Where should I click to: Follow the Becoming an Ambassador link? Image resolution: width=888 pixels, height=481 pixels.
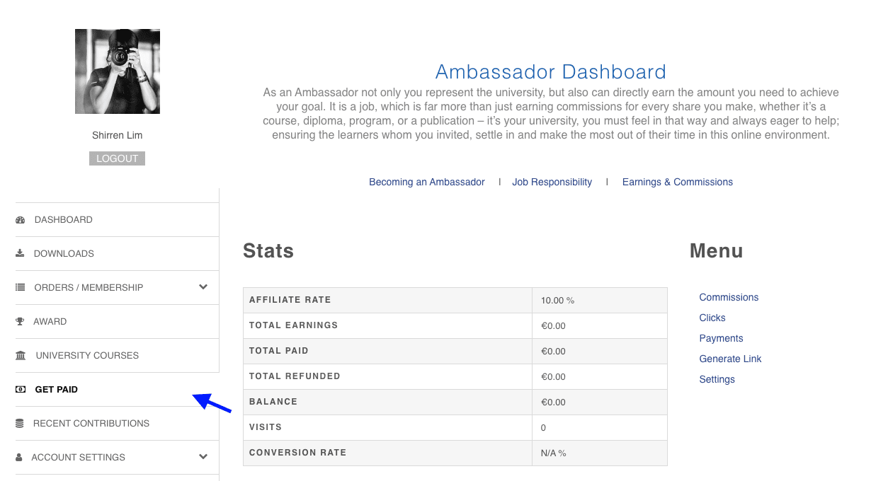pyautogui.click(x=426, y=182)
